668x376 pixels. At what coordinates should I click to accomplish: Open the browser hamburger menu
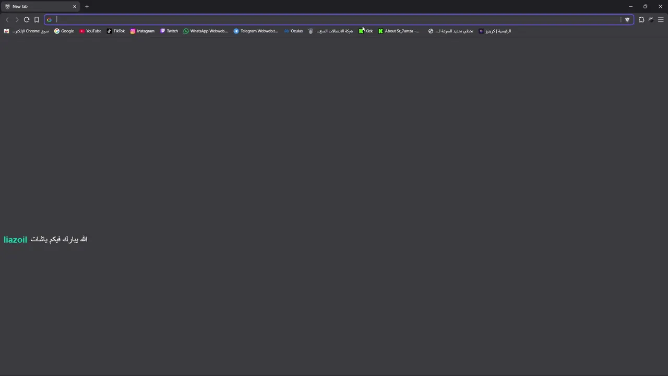(x=661, y=20)
